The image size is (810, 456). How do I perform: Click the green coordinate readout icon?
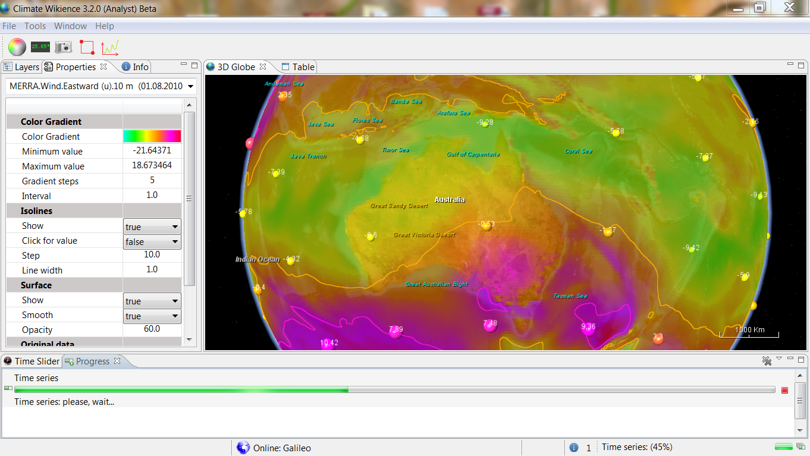(40, 46)
